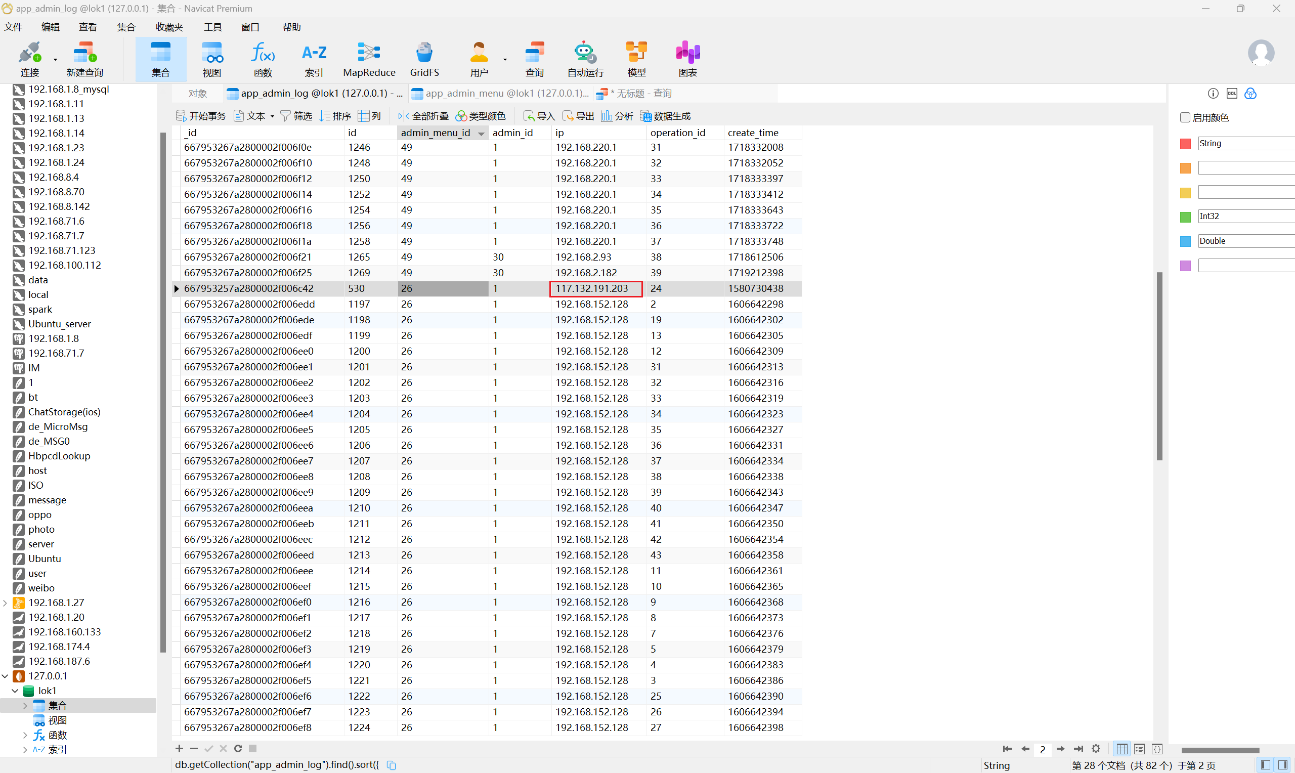The width and height of the screenshot is (1295, 773).
Task: Toggle the right information pane
Action: (1283, 765)
